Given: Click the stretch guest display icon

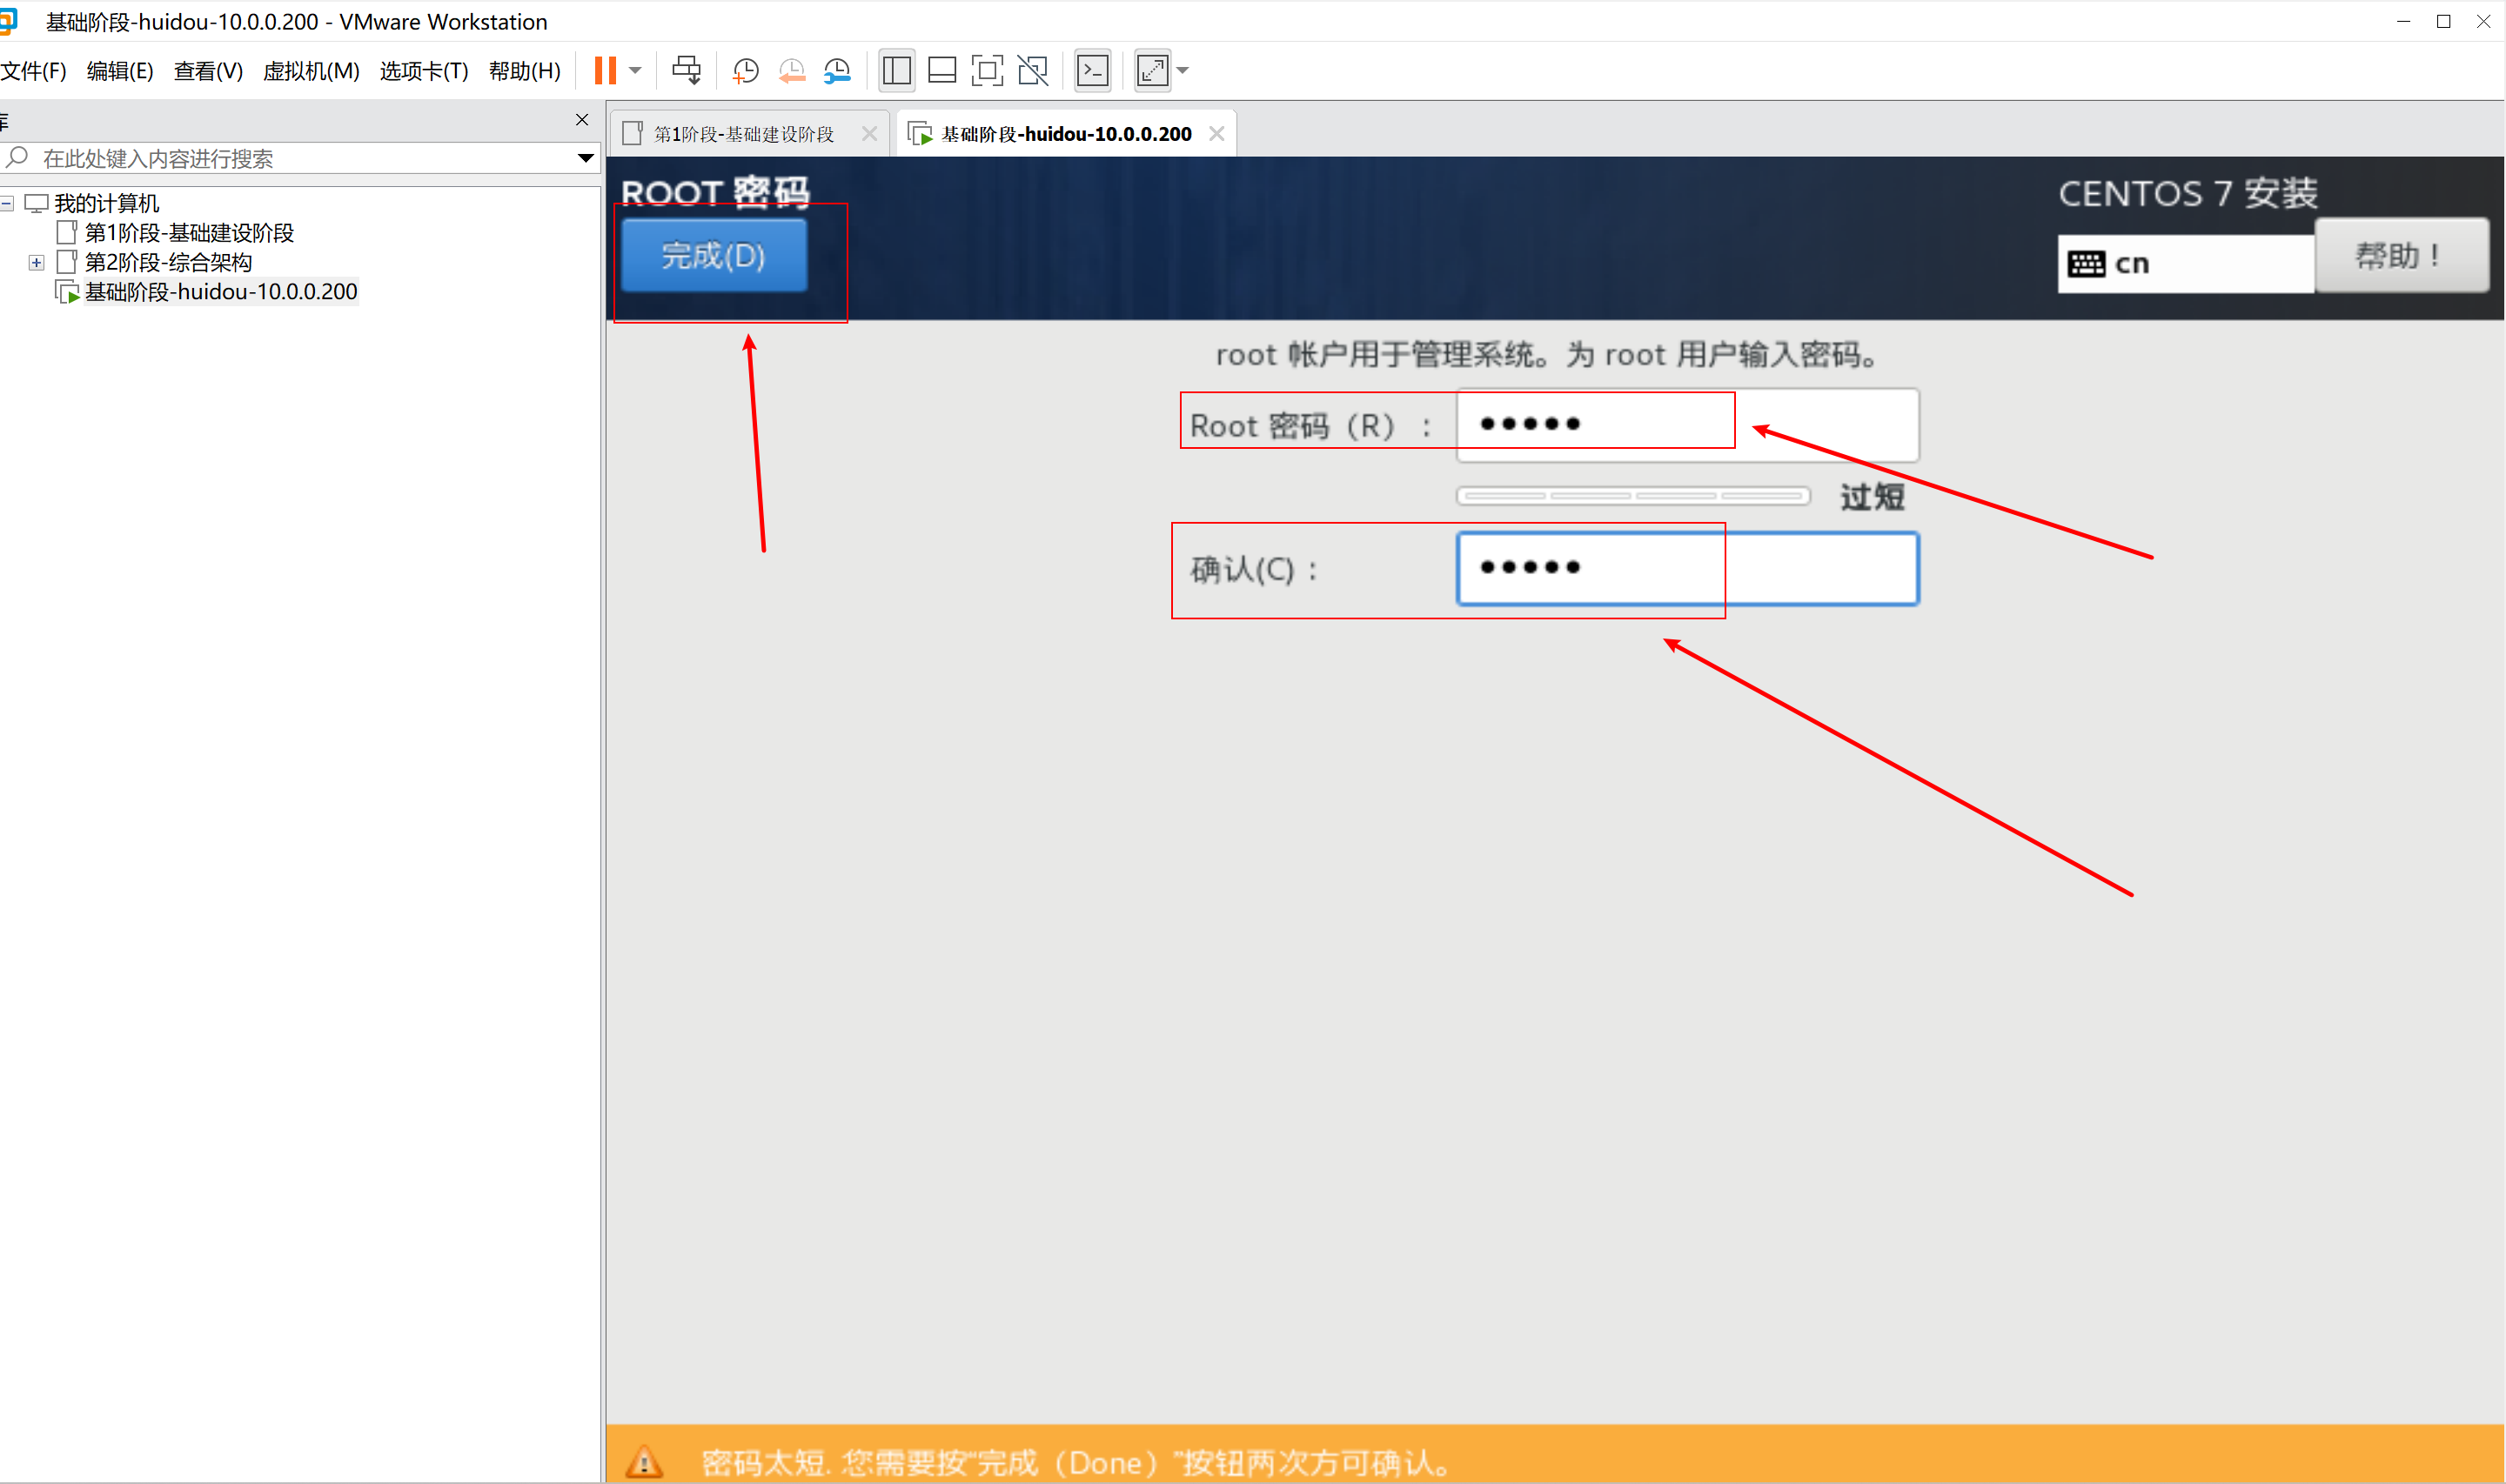Looking at the screenshot, I should [1152, 70].
